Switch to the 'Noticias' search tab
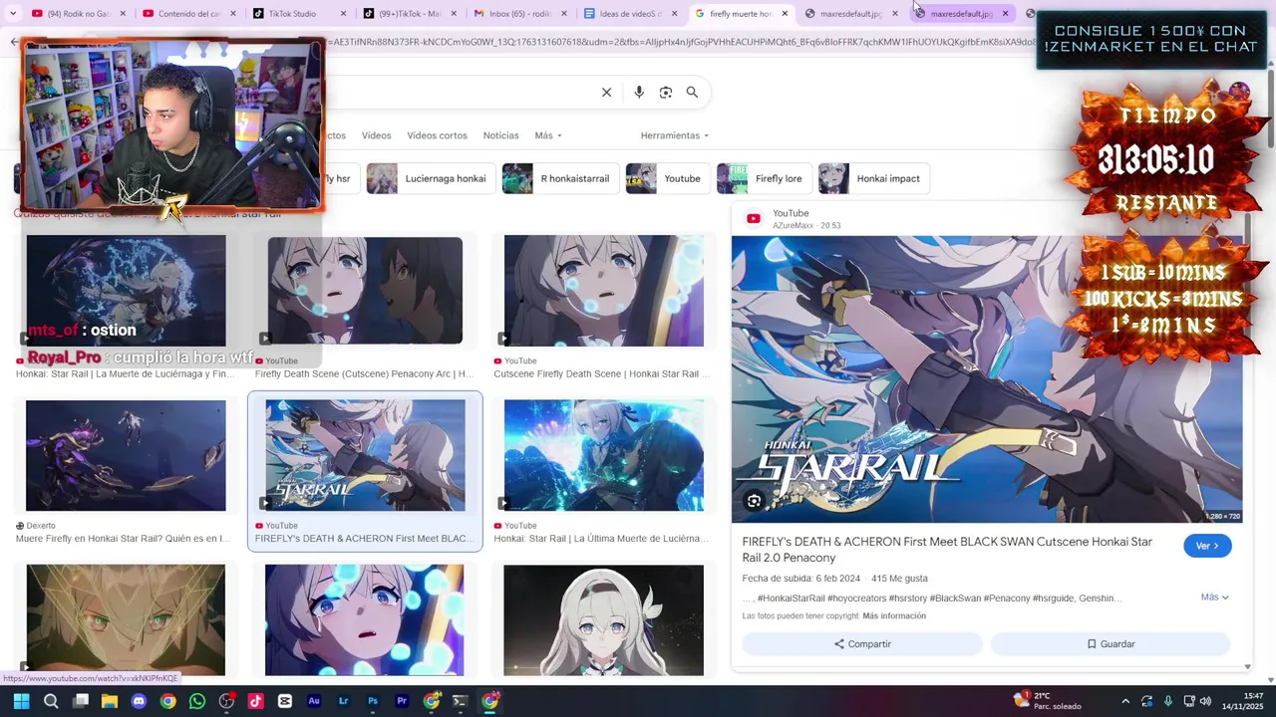Image resolution: width=1276 pixels, height=717 pixels. (x=500, y=135)
